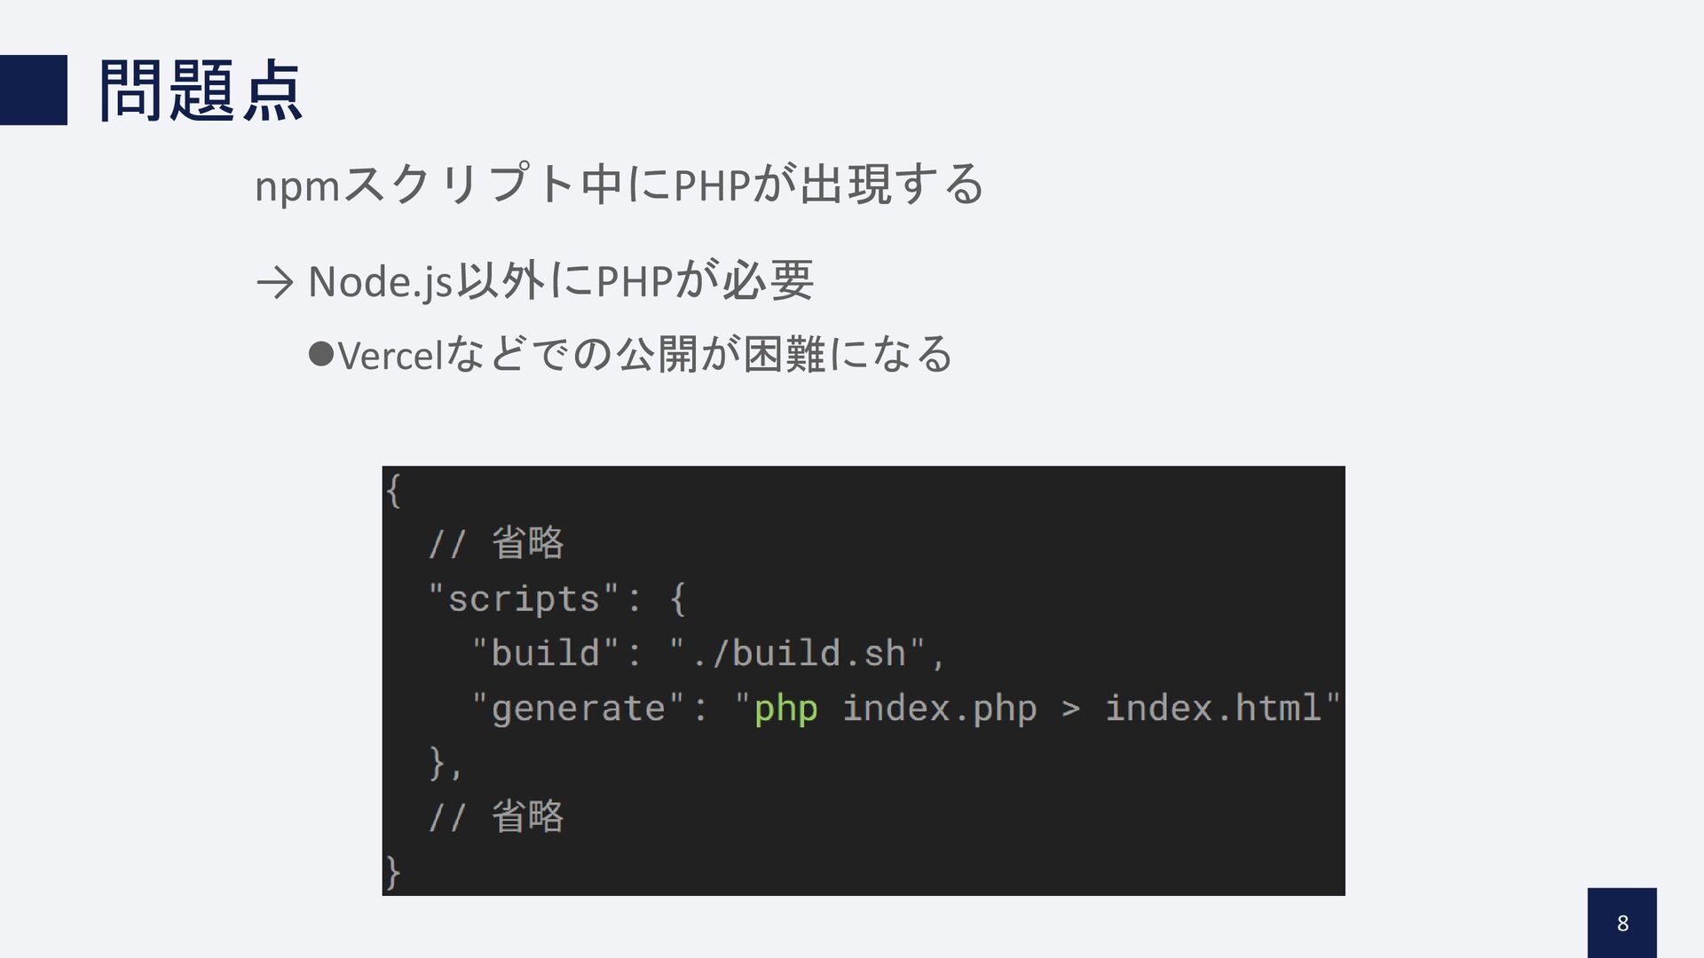1704x958 pixels.
Task: Click the page number 8 box
Action: (x=1622, y=923)
